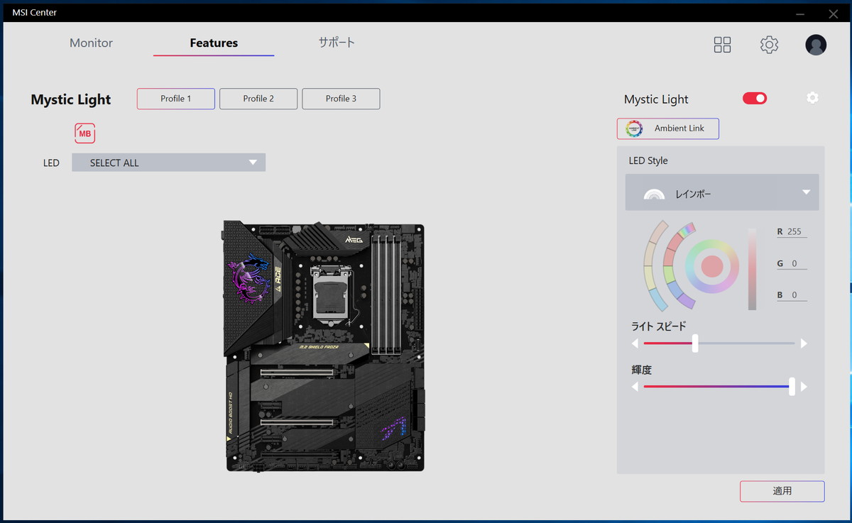Click the Ambient Link rainbow icon
This screenshot has height=523, width=852.
(x=634, y=128)
